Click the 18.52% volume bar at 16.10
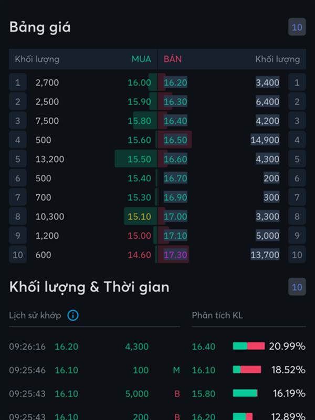The image size is (315, 420). tap(247, 370)
